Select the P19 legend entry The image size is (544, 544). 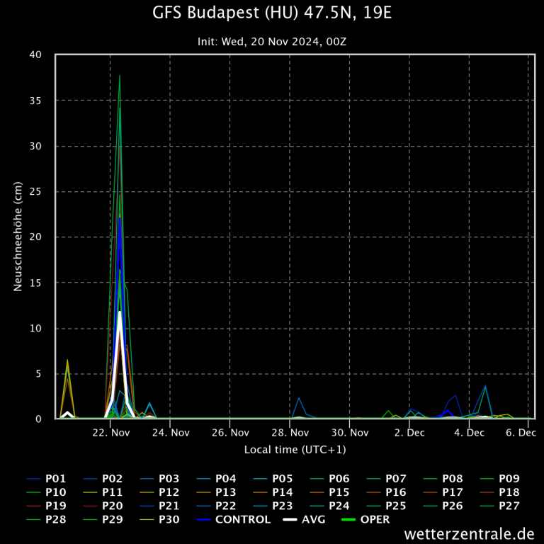[x=57, y=506]
